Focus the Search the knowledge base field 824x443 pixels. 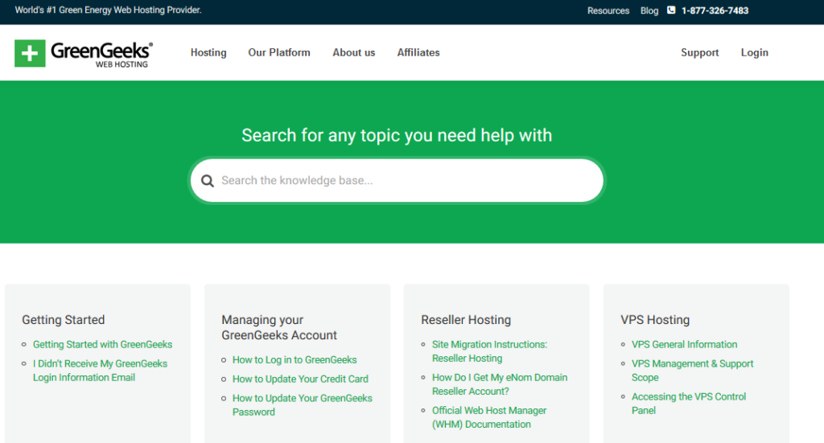click(x=397, y=181)
